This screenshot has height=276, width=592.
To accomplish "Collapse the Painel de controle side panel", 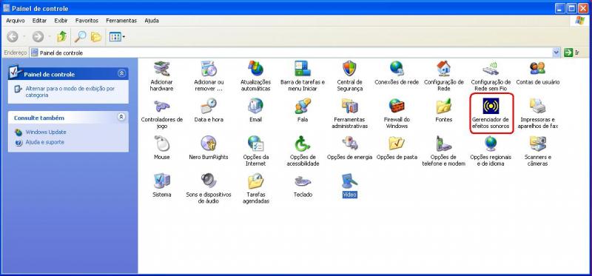I will tap(121, 74).
